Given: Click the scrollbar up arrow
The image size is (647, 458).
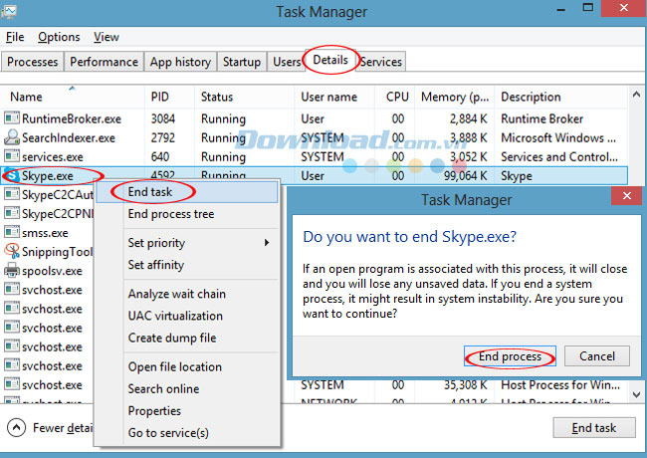Looking at the screenshot, I should [x=636, y=95].
